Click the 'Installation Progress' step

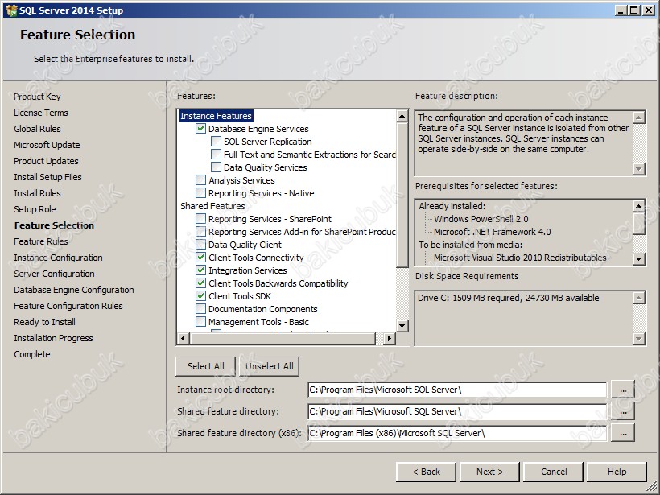[x=53, y=338]
